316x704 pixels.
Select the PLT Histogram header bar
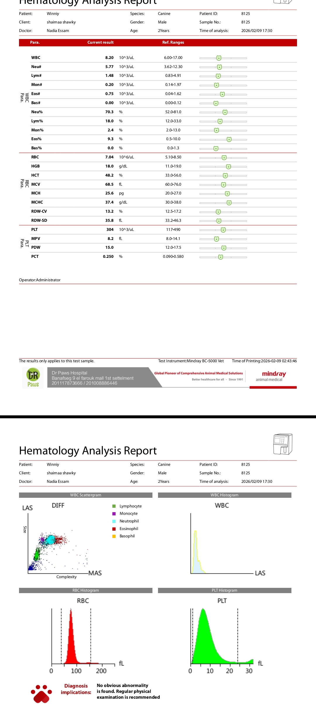click(x=224, y=590)
